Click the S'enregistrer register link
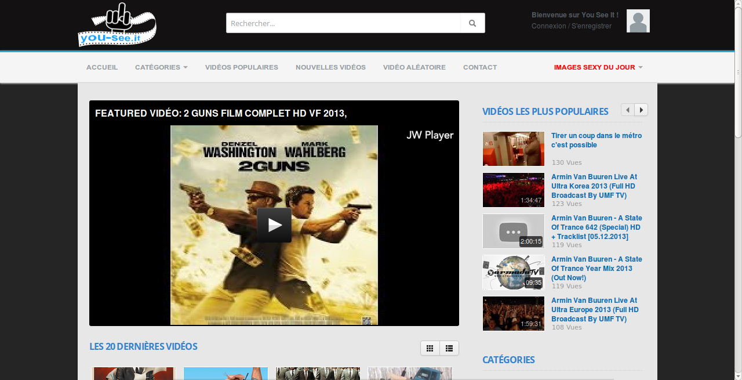 591,26
